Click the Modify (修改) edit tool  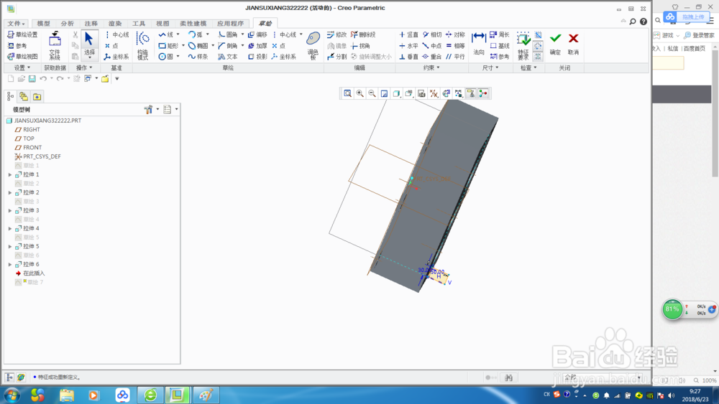tap(336, 34)
